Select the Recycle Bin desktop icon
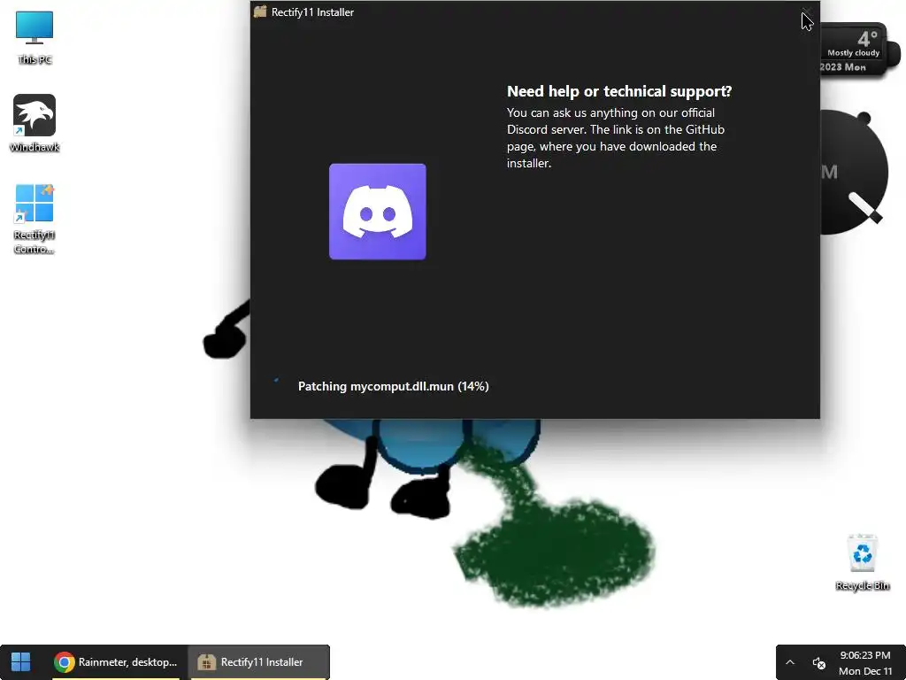The width and height of the screenshot is (906, 680). point(862,562)
